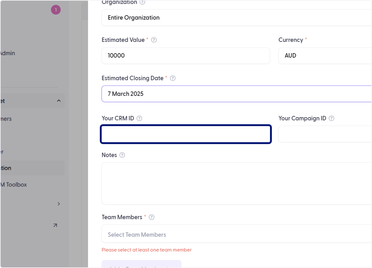Image resolution: width=372 pixels, height=268 pixels.
Task: Open the external link arrow in sidebar
Action: (x=55, y=226)
